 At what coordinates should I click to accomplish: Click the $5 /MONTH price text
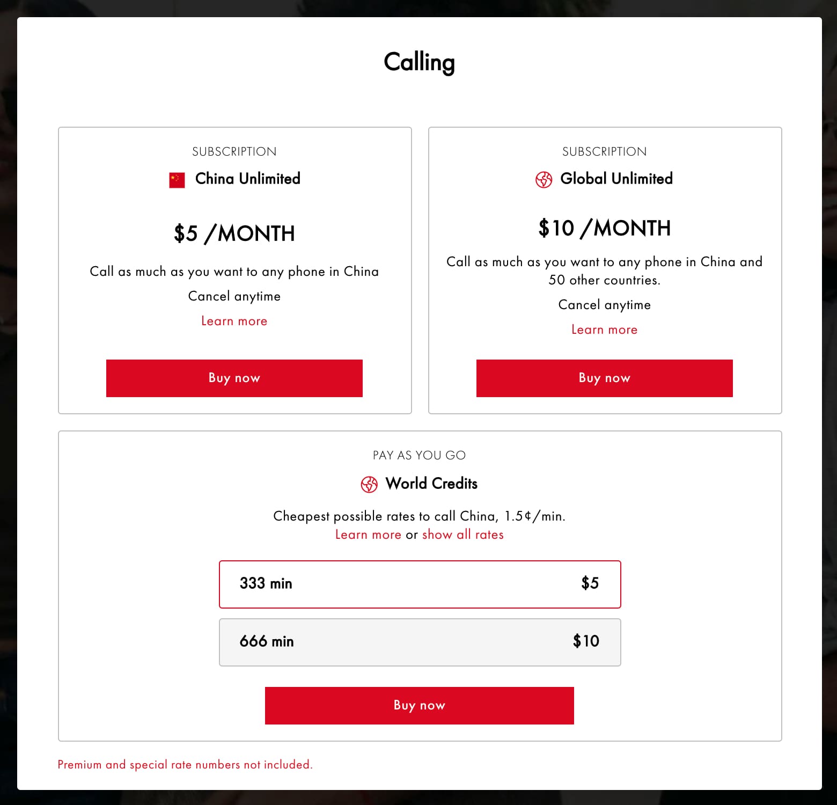[234, 233]
